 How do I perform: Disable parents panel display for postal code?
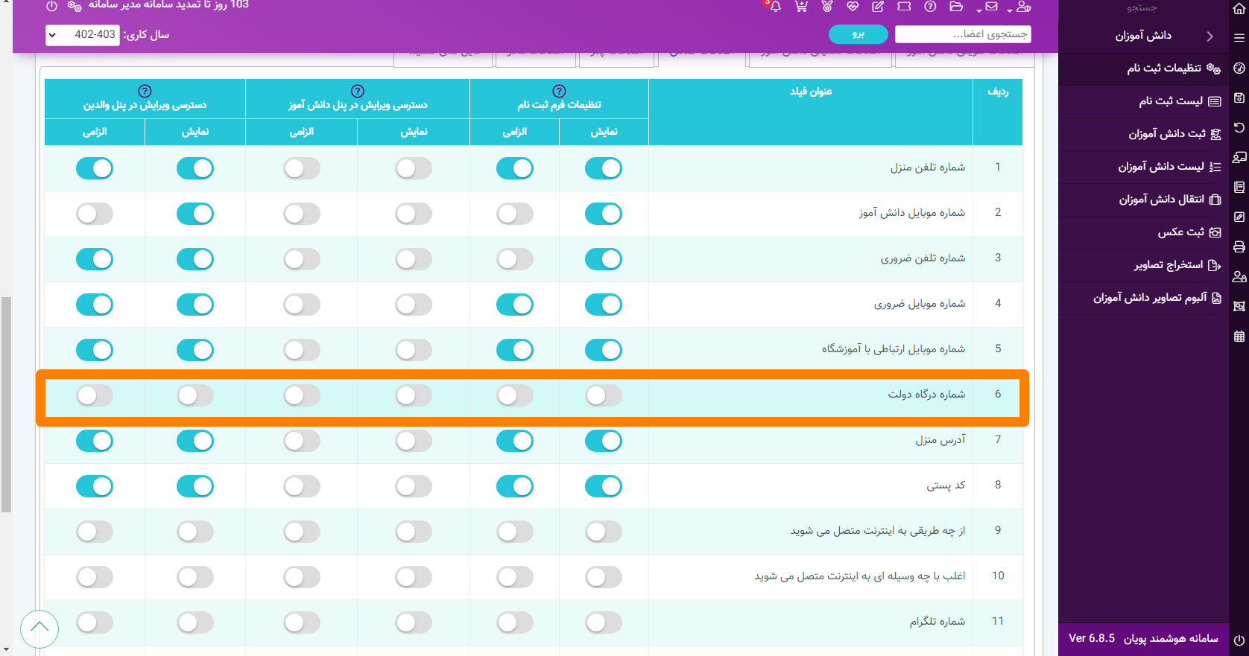tap(195, 487)
